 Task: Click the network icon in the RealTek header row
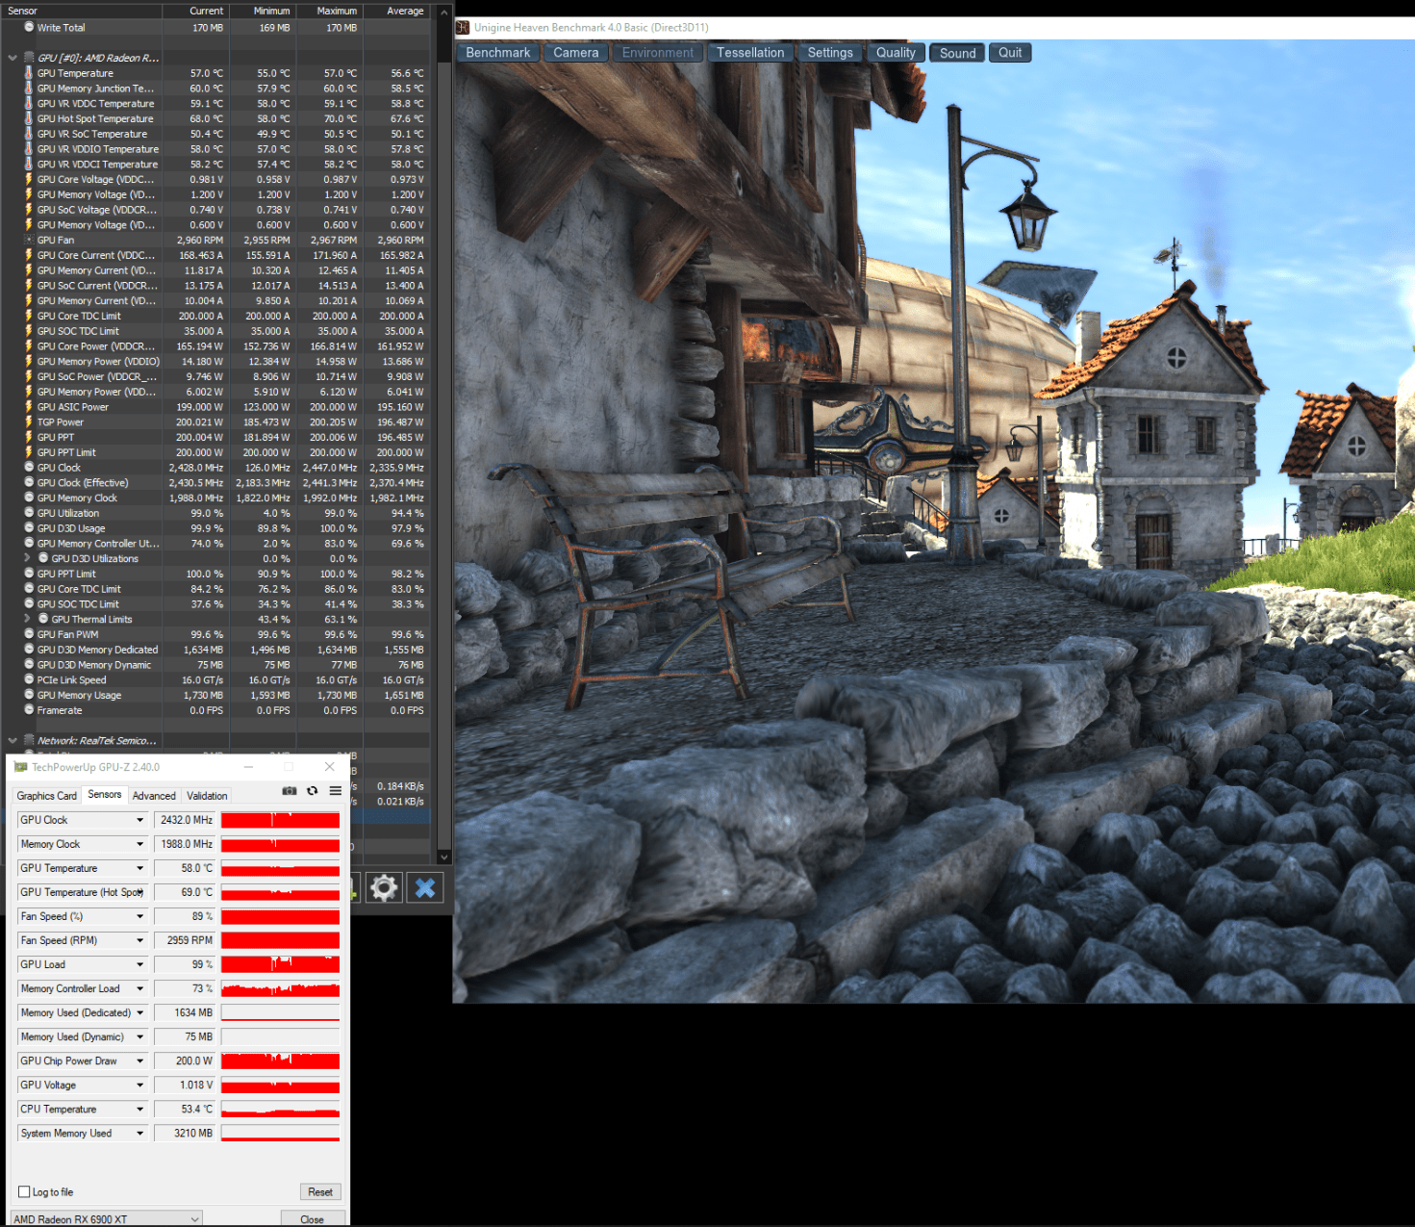click(x=29, y=740)
